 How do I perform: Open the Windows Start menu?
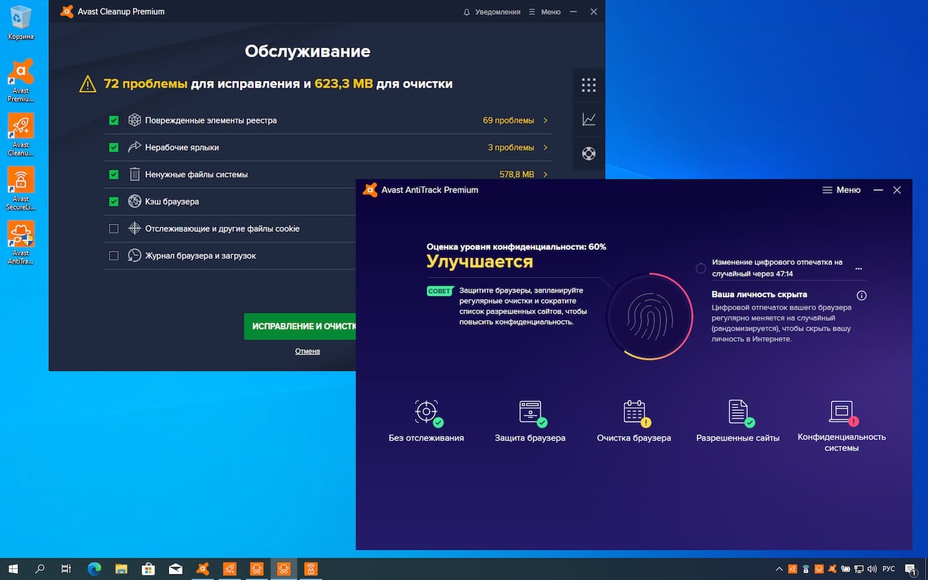[13, 569]
